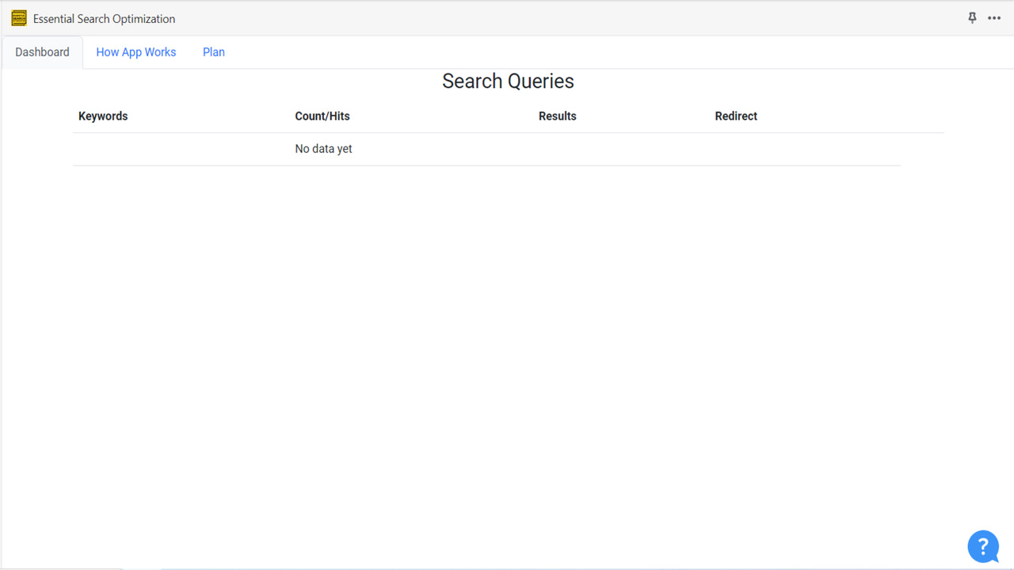Click the Keywords column header
This screenshot has height=570, width=1014.
[103, 116]
